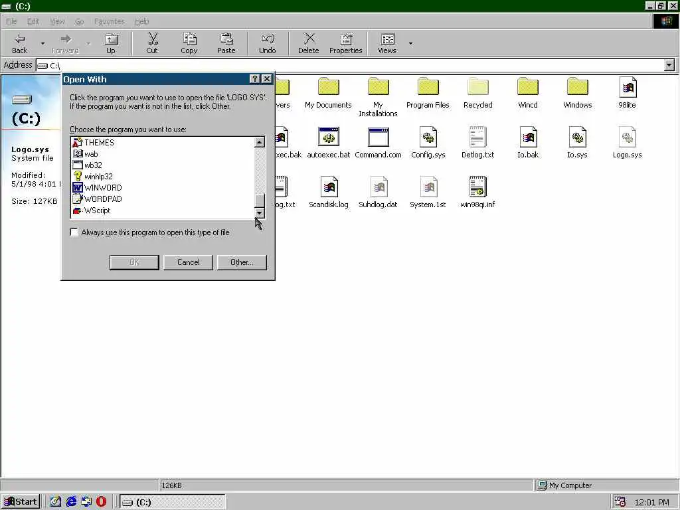Select the Command.com file
The width and height of the screenshot is (680, 510).
pyautogui.click(x=378, y=142)
